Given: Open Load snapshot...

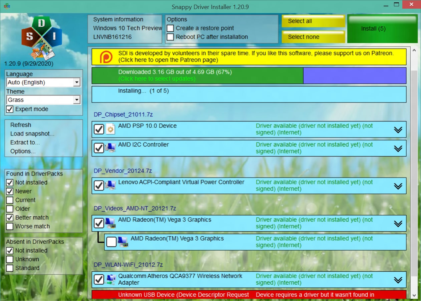Looking at the screenshot, I should tap(32, 134).
